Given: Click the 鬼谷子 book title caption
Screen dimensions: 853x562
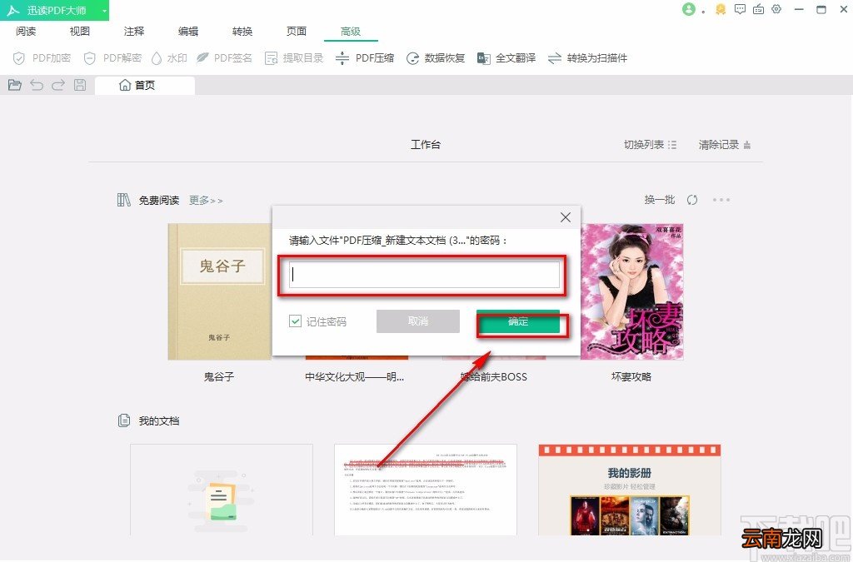Looking at the screenshot, I should (x=219, y=376).
